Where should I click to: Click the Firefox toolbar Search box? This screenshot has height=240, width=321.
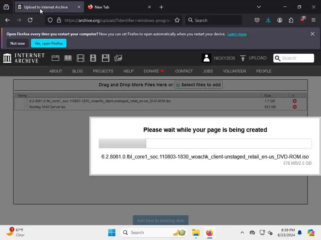(213, 20)
